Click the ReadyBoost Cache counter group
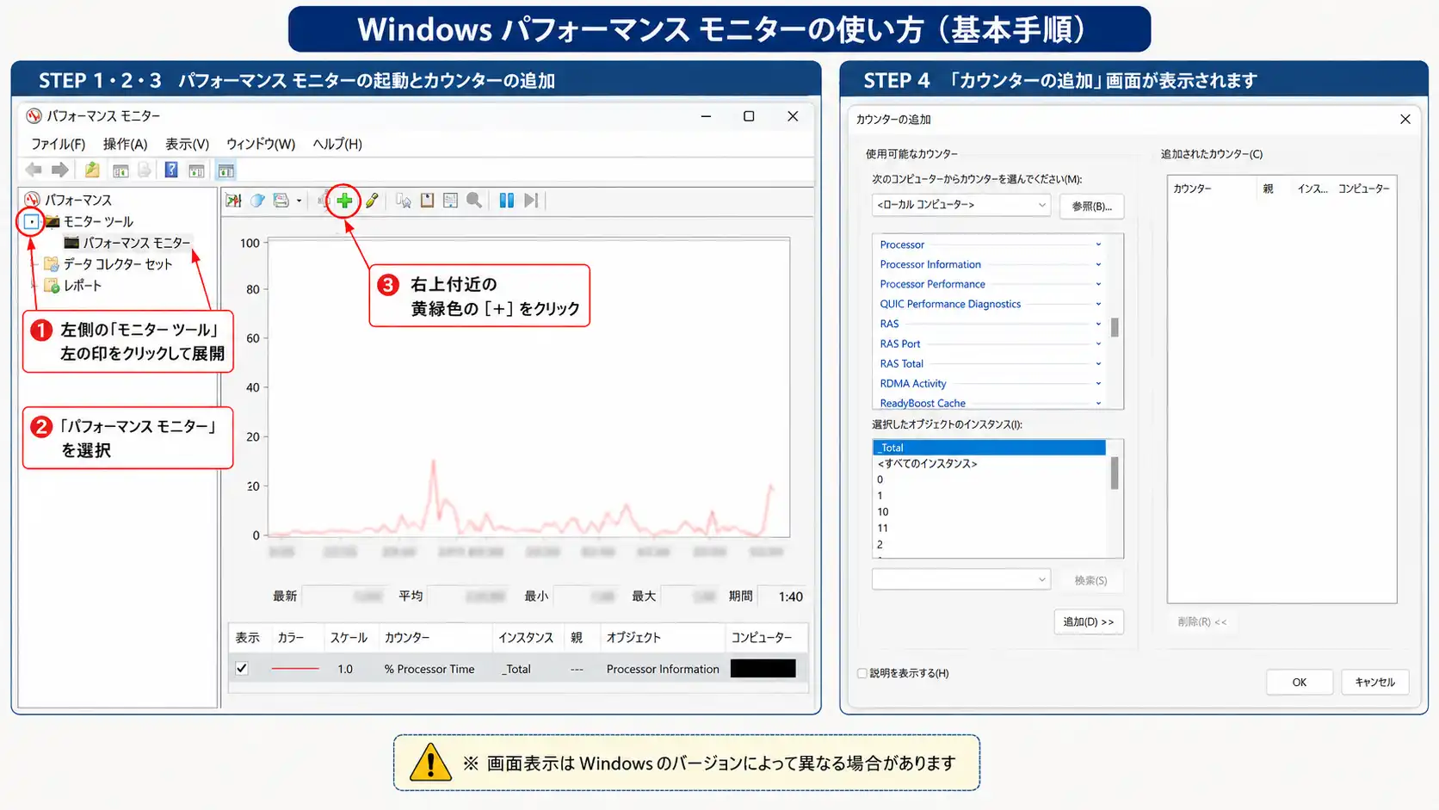1439x810 pixels. tap(923, 403)
